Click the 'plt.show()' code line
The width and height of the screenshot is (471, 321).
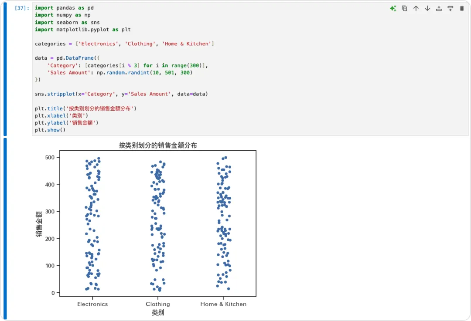[x=50, y=130]
